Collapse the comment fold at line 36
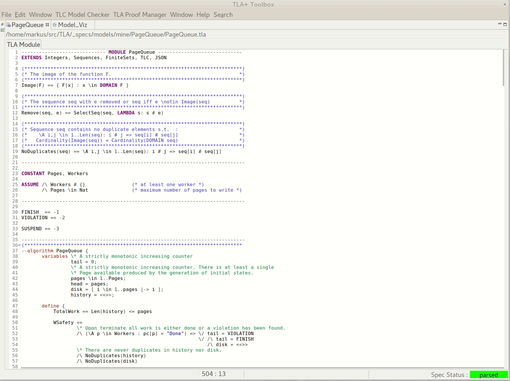Screen dimensions: 510x381 (19, 245)
